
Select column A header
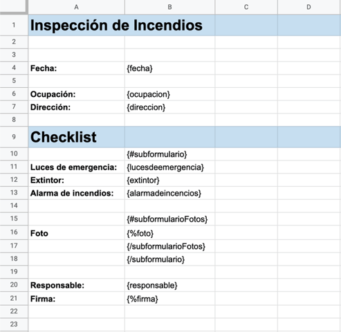(76, 7)
